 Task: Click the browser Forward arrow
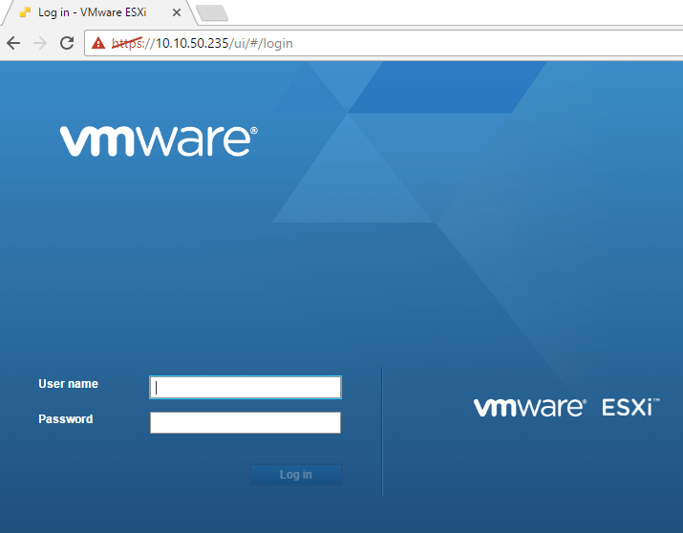point(40,43)
